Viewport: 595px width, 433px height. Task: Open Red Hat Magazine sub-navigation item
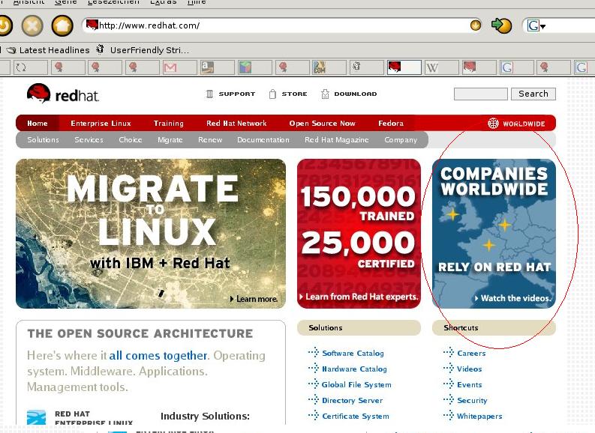tap(337, 140)
